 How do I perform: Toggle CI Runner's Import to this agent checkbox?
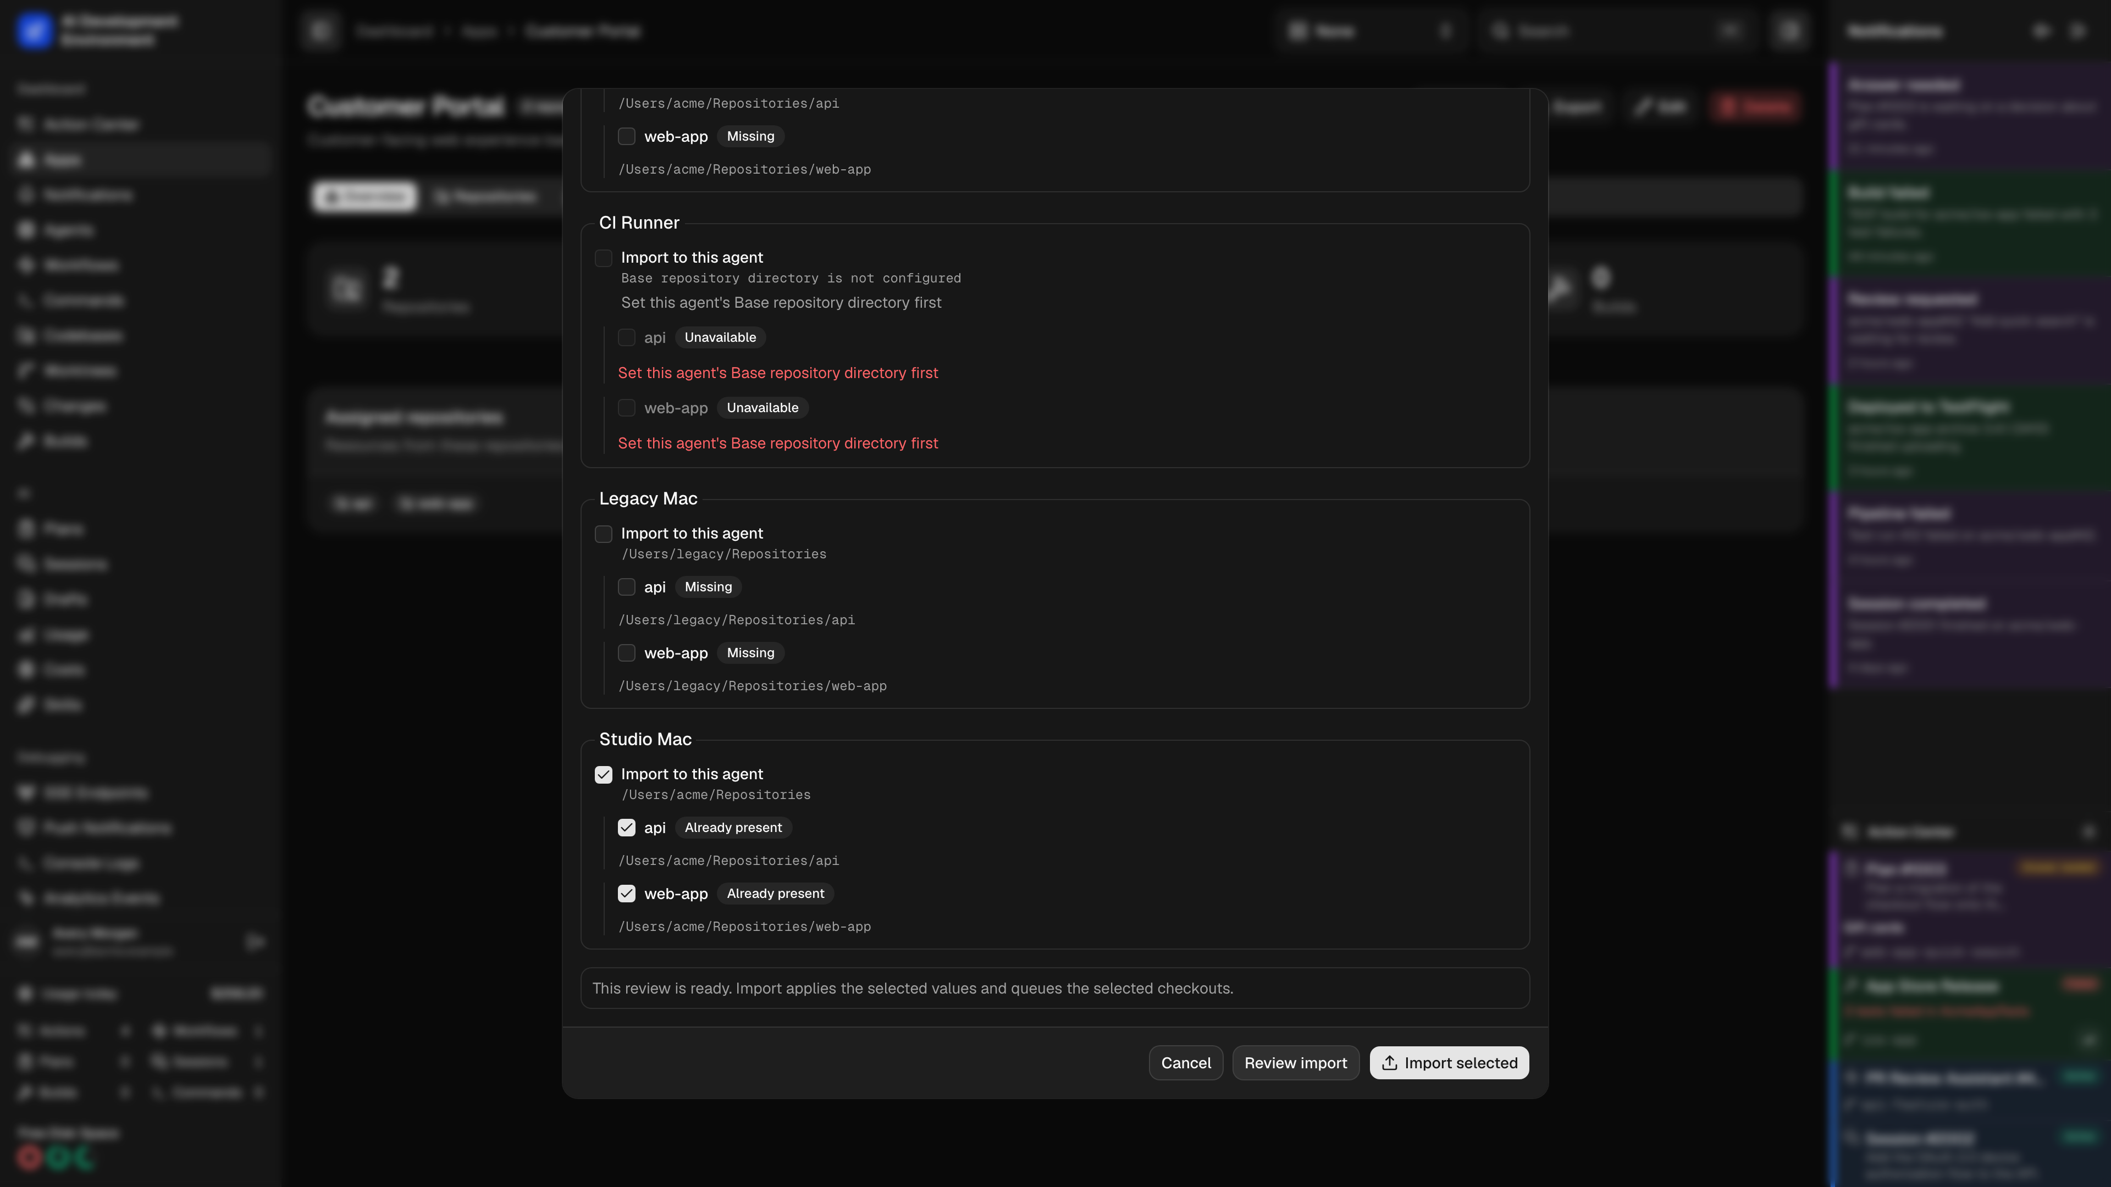click(x=603, y=258)
